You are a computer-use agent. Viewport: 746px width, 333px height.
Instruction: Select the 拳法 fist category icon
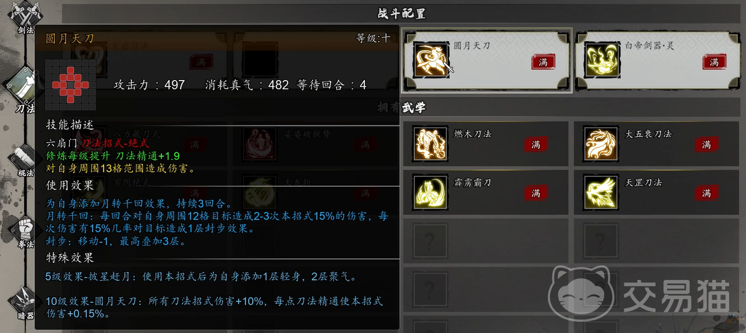coord(25,232)
